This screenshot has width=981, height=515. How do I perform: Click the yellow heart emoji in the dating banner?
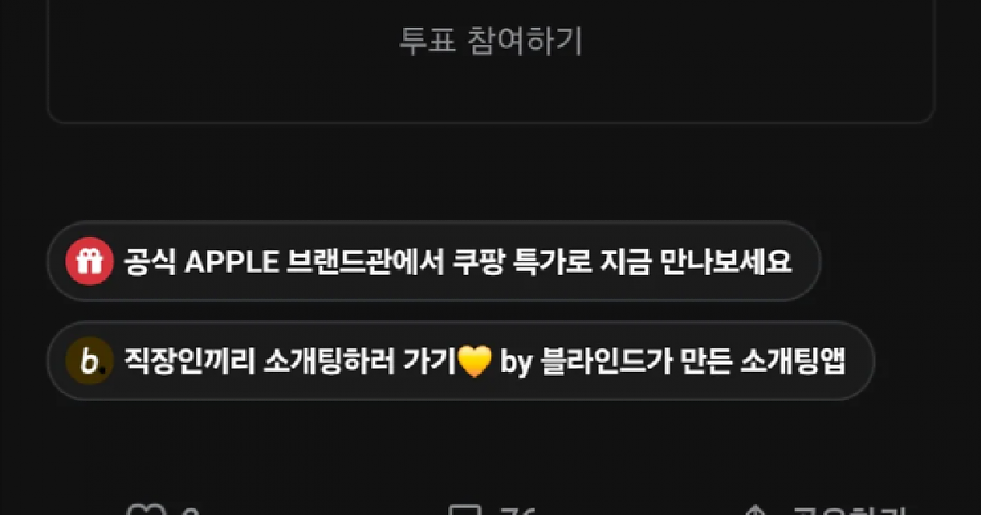coord(474,361)
